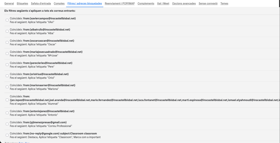Image resolution: width=280 pixels, height=143 pixels.
Task: Go to the Comptes tab
Action: coord(59,4)
